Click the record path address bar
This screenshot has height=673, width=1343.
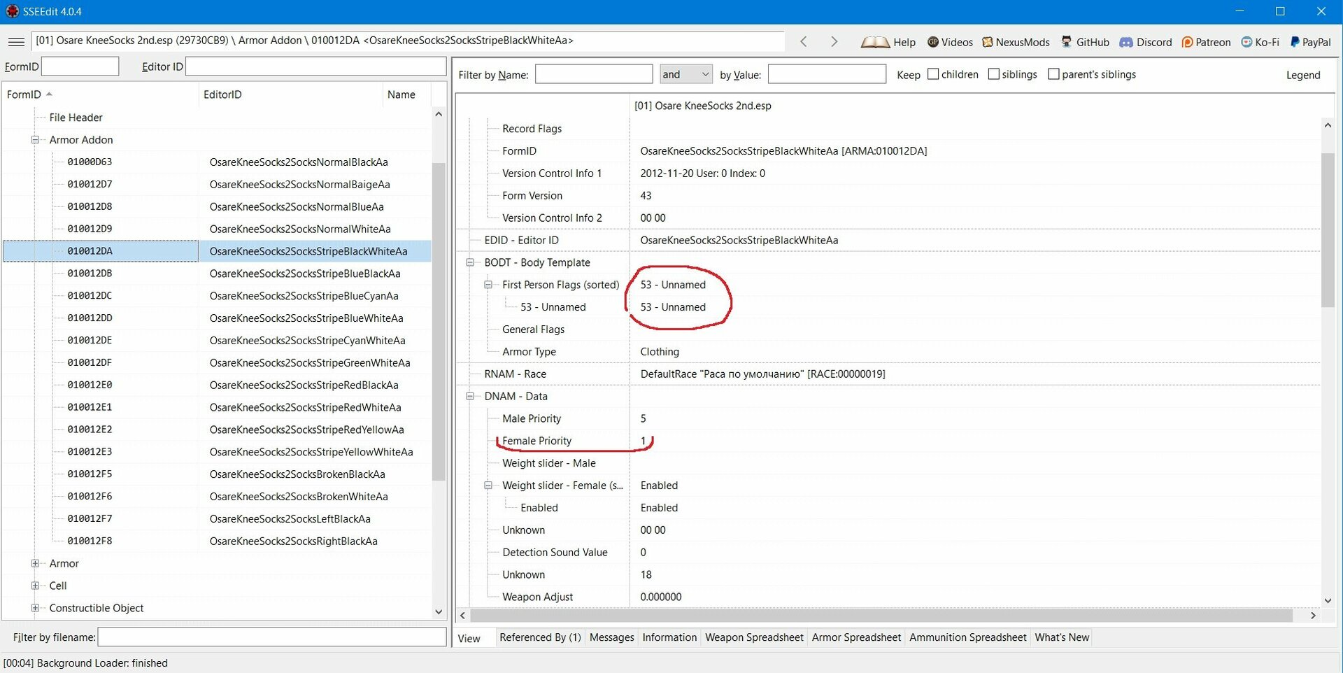click(408, 41)
